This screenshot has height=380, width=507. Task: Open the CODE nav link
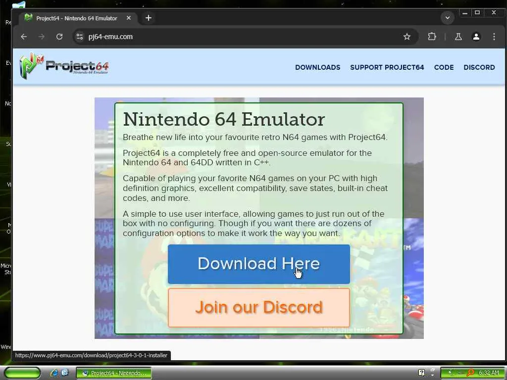click(x=444, y=67)
